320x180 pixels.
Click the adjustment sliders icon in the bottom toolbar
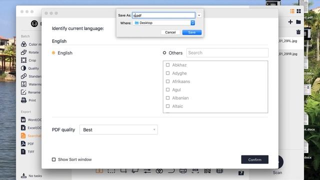tap(147, 171)
